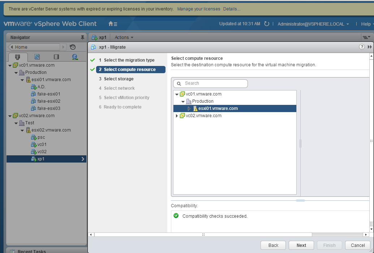
Task: Open the navigation history clock icon
Action: (73, 47)
